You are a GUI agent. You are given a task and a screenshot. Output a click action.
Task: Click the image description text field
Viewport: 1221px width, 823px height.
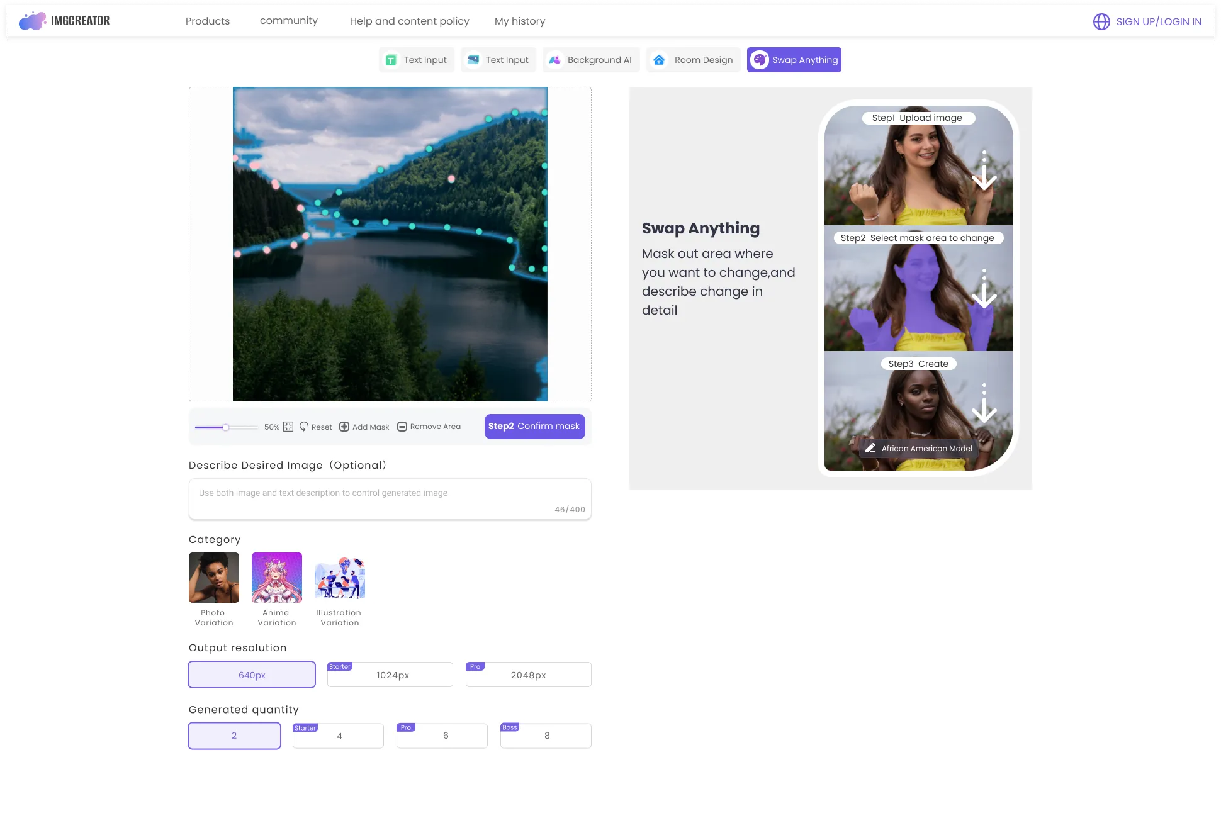[x=390, y=499]
